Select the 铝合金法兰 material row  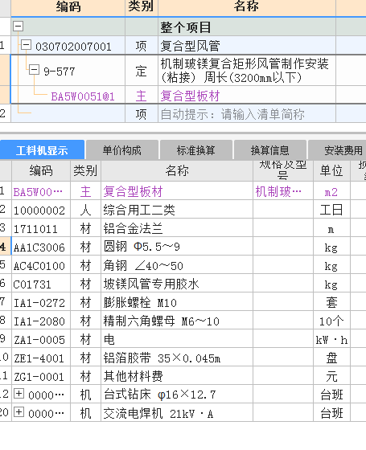tap(177, 228)
